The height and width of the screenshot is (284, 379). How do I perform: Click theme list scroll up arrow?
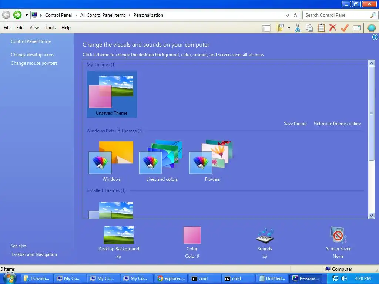[x=371, y=63]
